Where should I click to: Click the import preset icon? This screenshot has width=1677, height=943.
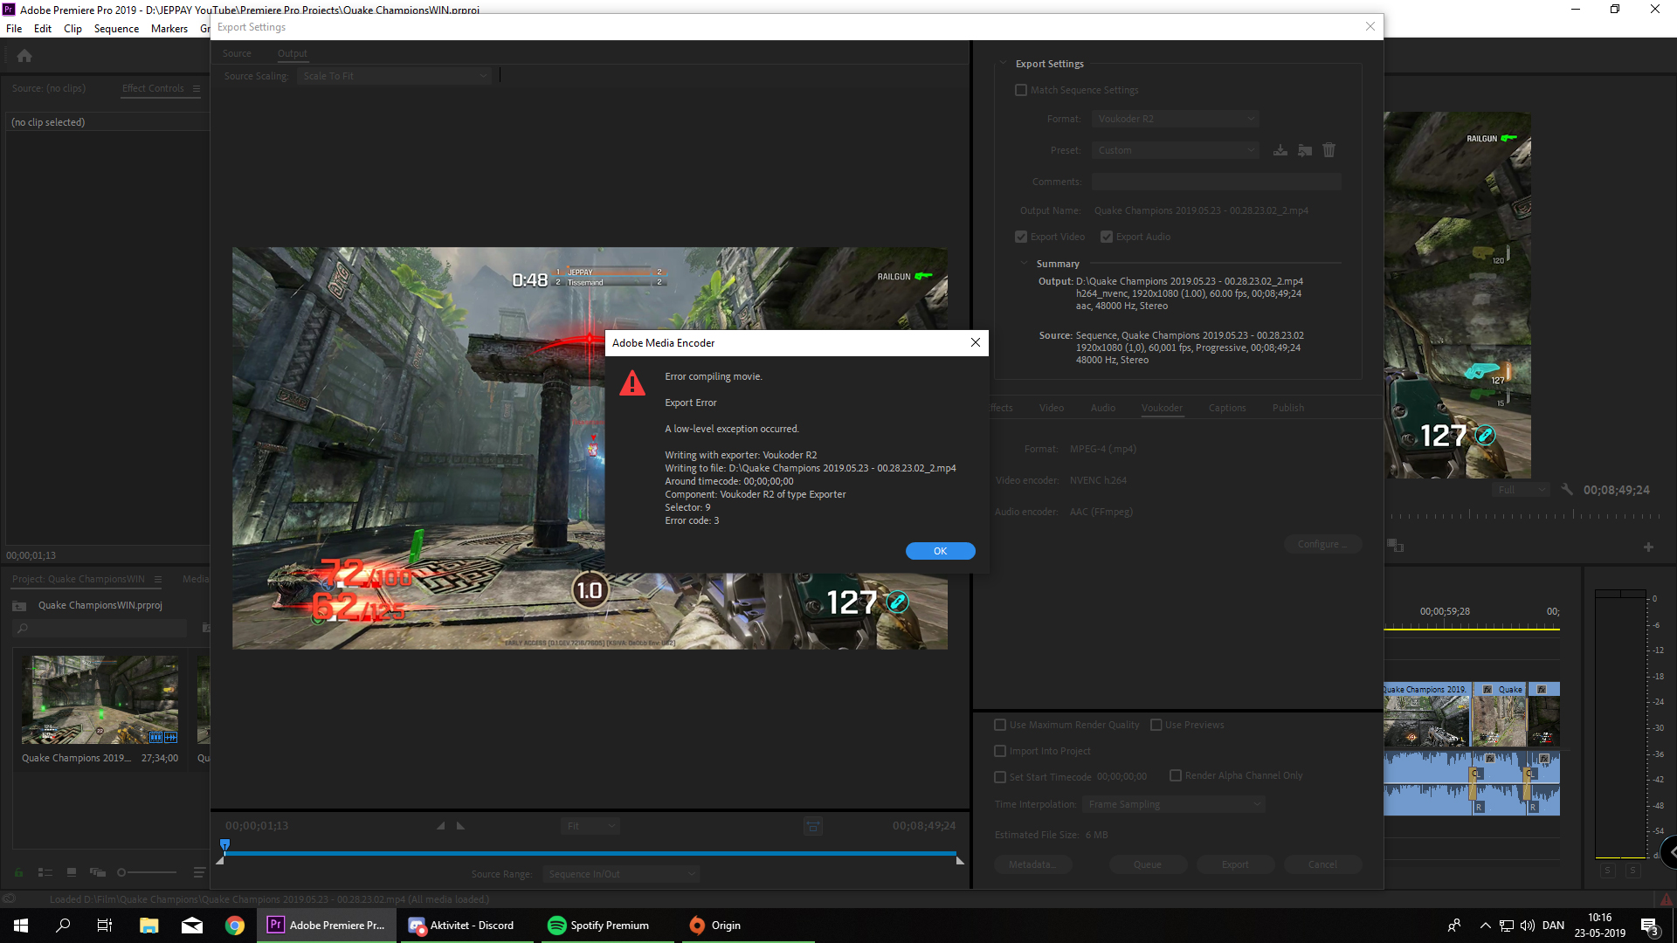point(1305,150)
